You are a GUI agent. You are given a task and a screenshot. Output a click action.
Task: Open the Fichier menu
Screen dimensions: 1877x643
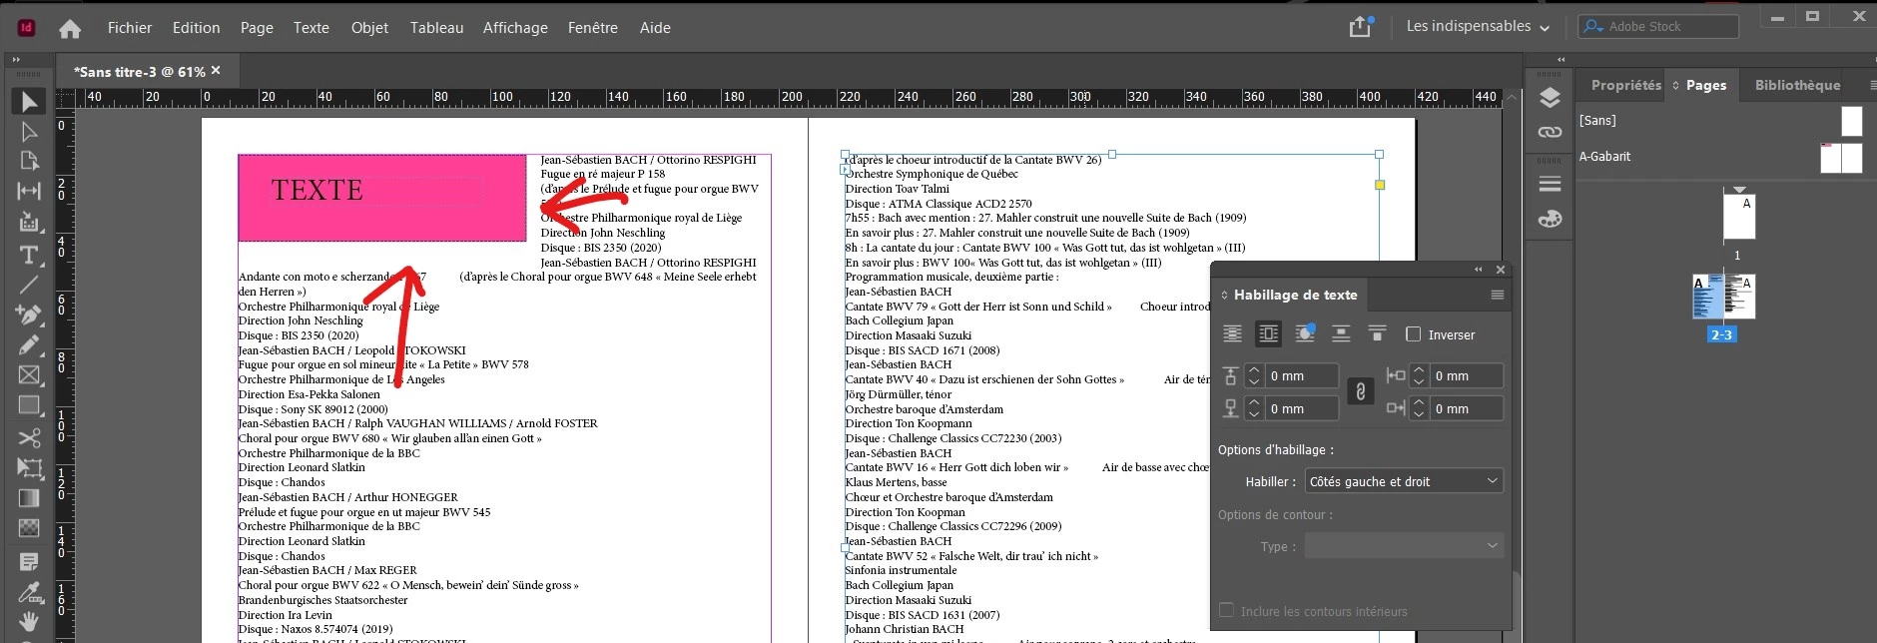(x=130, y=28)
